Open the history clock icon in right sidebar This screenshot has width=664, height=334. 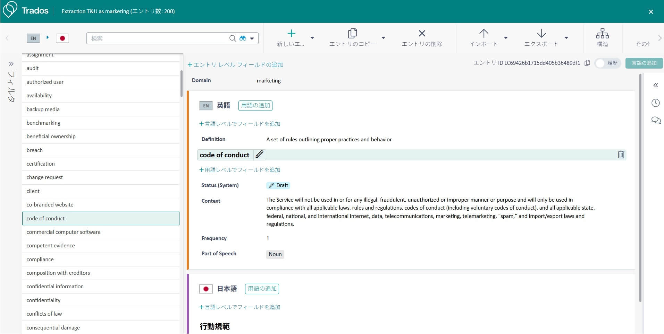click(x=655, y=103)
